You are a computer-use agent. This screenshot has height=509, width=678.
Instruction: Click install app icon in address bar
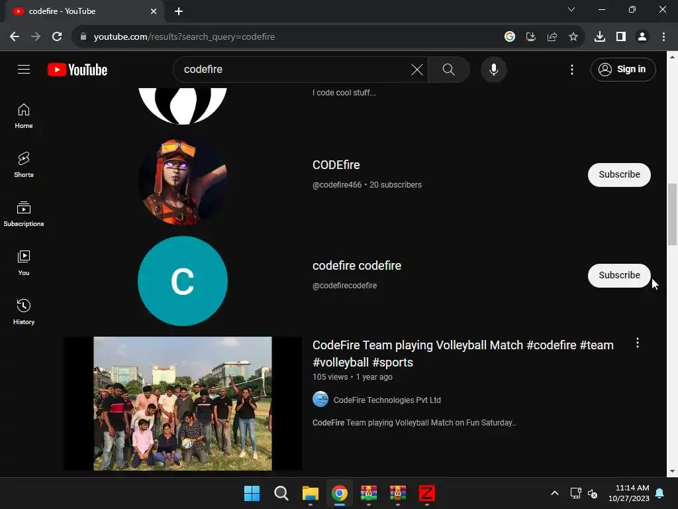[x=530, y=36]
